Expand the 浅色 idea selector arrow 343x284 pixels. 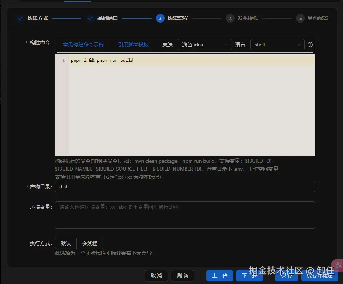point(227,45)
